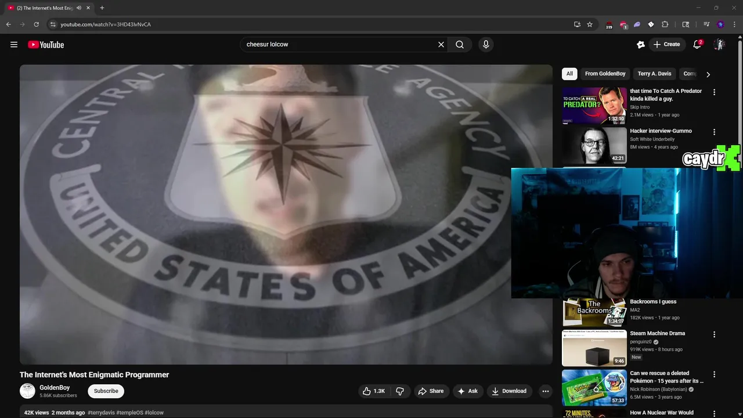Open the deleted Pokémon video thumbnail
The image size is (743, 418).
594,388
